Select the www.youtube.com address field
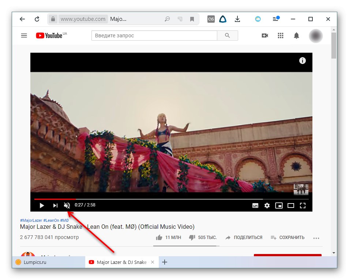Image resolution: width=349 pixels, height=280 pixels. click(x=83, y=19)
